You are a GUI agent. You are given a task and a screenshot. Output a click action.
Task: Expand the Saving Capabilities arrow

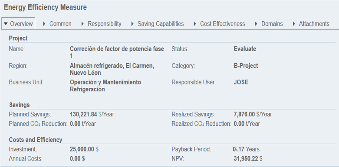pyautogui.click(x=132, y=24)
